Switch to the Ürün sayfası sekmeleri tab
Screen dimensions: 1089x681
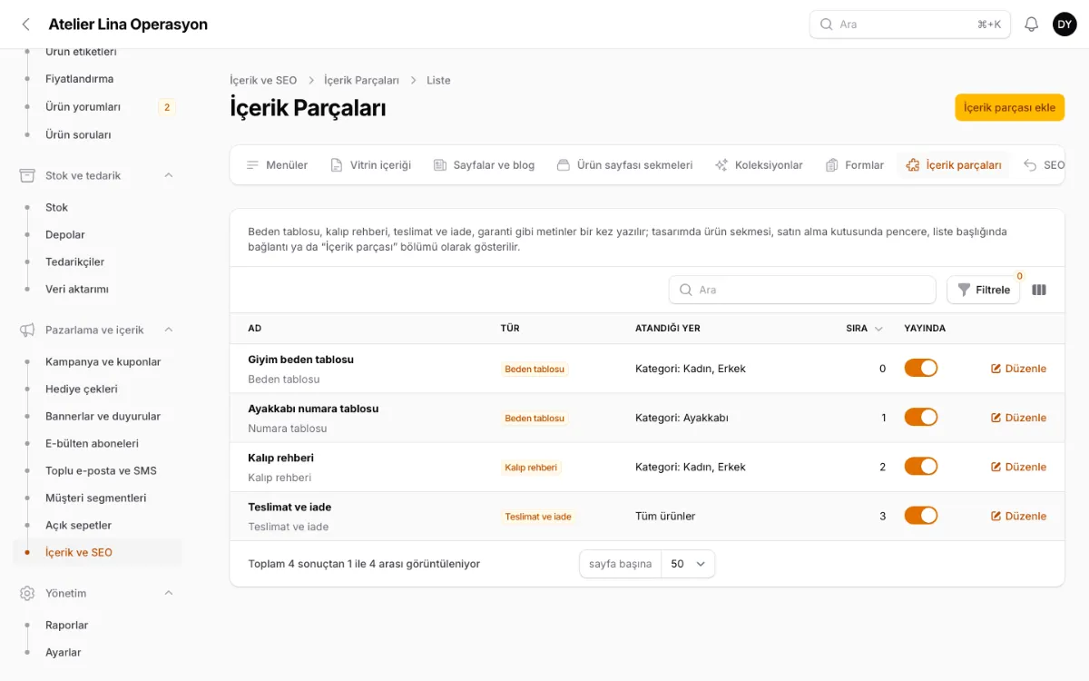[624, 165]
